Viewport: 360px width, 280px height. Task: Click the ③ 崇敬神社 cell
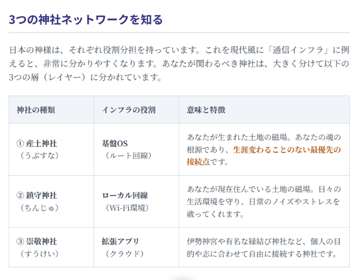pos(51,247)
